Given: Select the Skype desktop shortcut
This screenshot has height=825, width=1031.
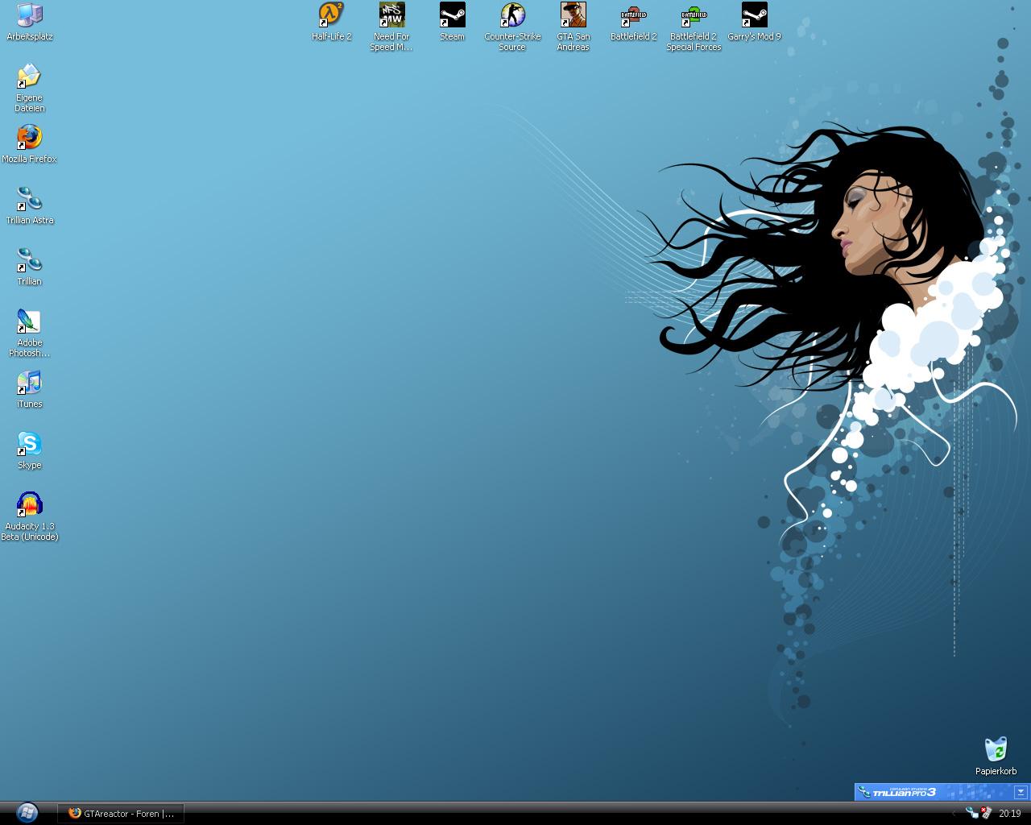Looking at the screenshot, I should click(x=29, y=444).
